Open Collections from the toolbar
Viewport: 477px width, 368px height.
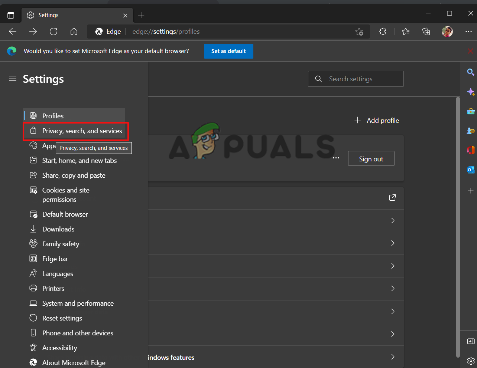426,32
